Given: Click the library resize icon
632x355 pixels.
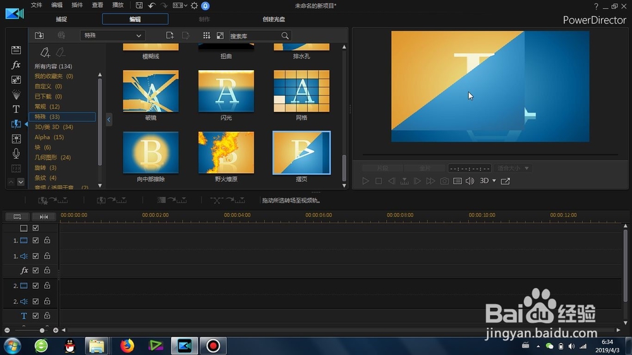Looking at the screenshot, I should click(x=220, y=35).
